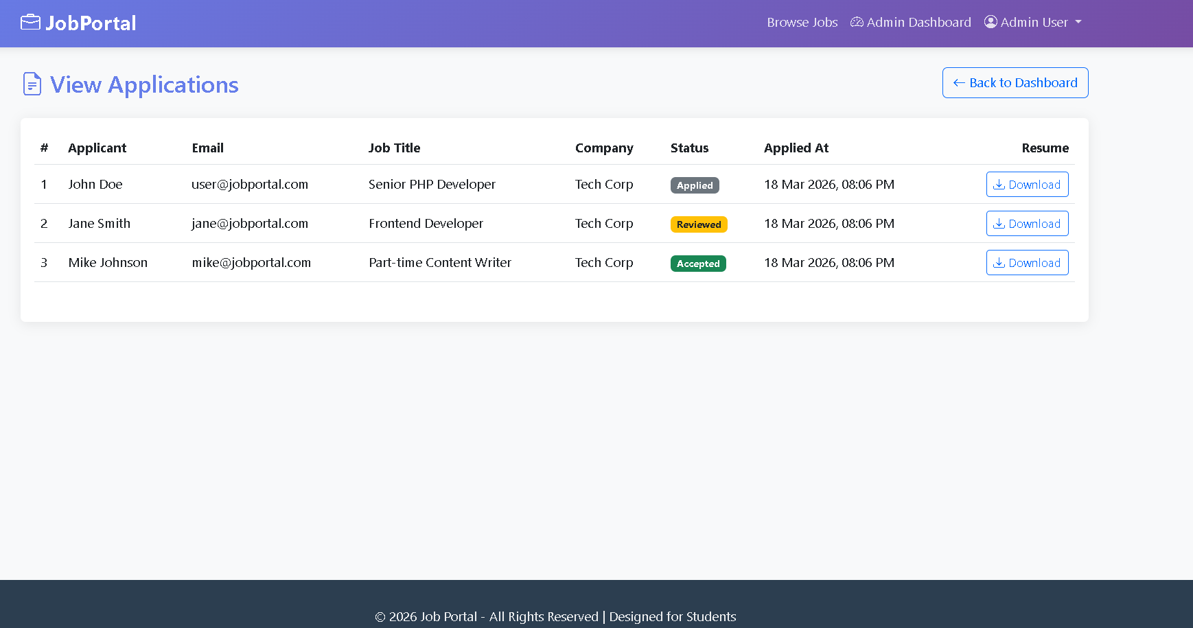Click applicant name Mike Johnson
Viewport: 1193px width, 628px height.
pyautogui.click(x=108, y=263)
